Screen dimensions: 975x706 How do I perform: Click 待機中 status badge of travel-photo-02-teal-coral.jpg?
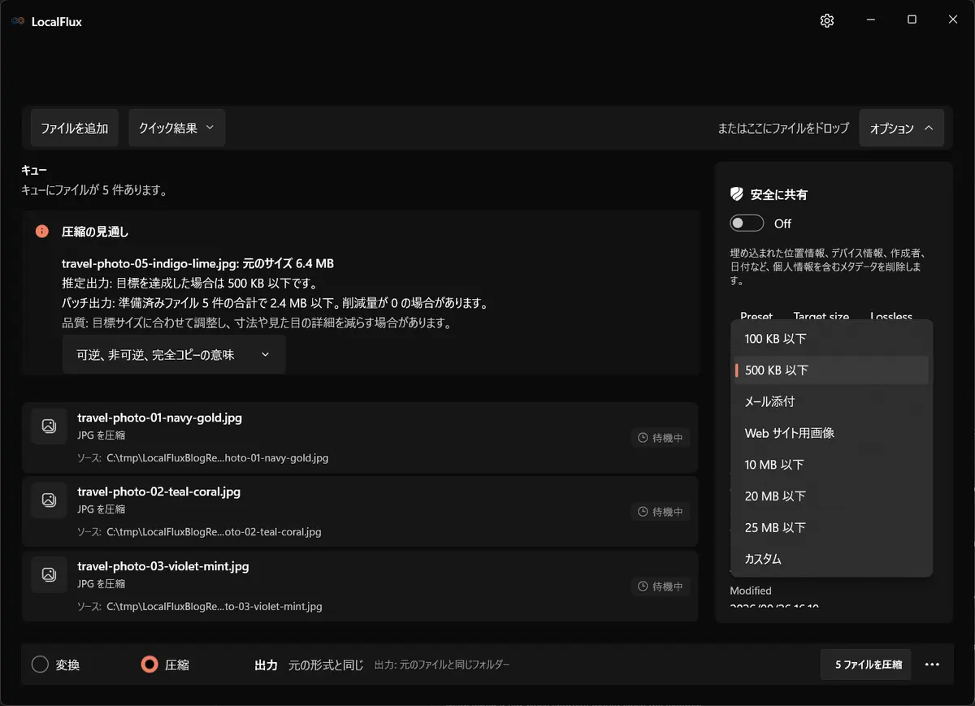661,512
